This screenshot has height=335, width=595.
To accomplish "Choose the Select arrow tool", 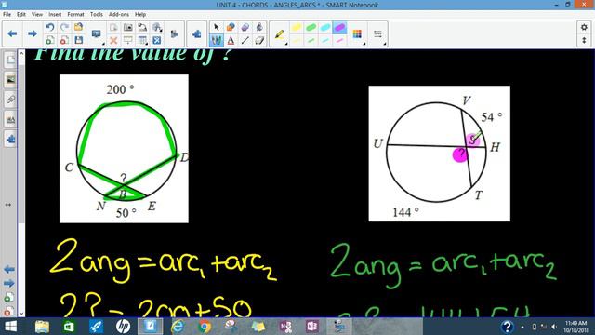I will tap(217, 27).
